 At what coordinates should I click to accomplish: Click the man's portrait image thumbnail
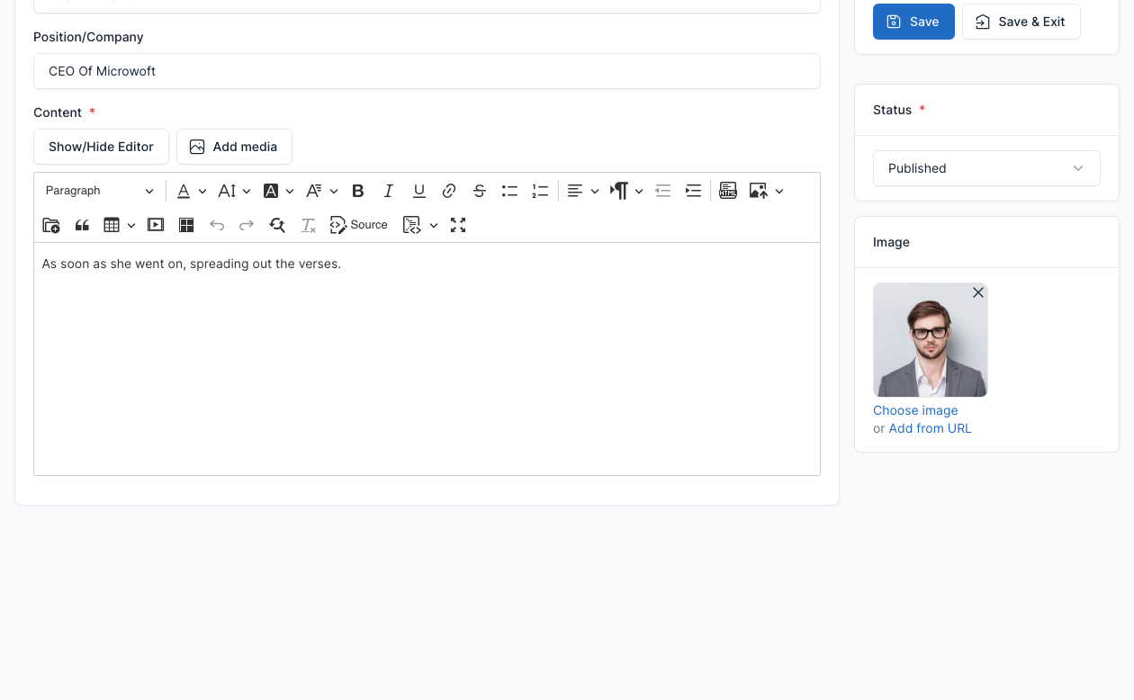tap(931, 340)
